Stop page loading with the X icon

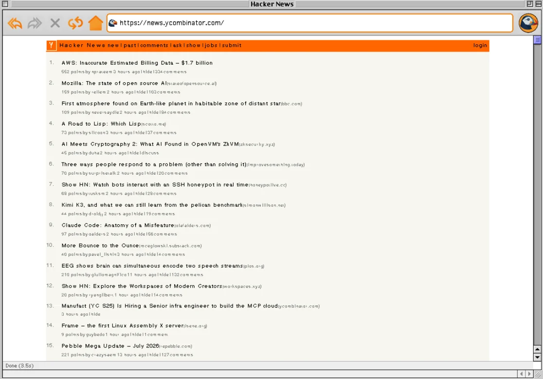pos(54,23)
